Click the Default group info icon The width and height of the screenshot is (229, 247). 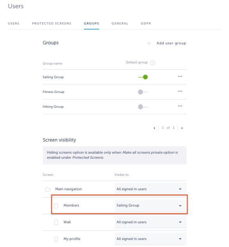[x=153, y=63]
